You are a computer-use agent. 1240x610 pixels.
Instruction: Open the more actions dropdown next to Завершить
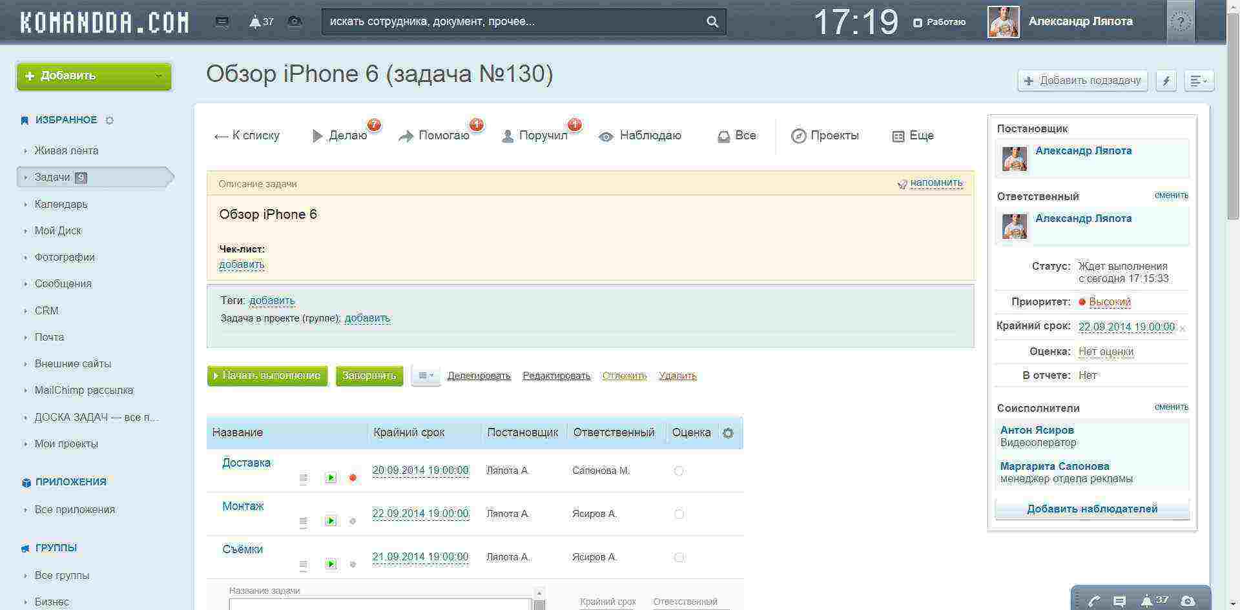[x=426, y=376]
